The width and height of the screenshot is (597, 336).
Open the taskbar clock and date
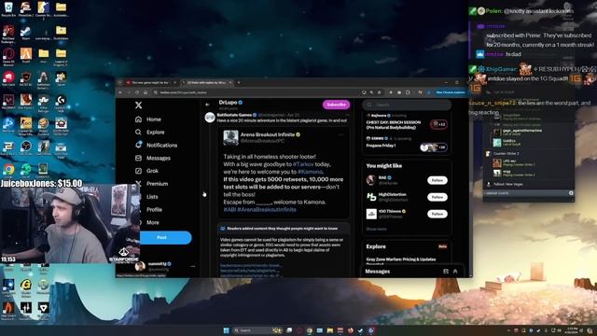coord(572,330)
